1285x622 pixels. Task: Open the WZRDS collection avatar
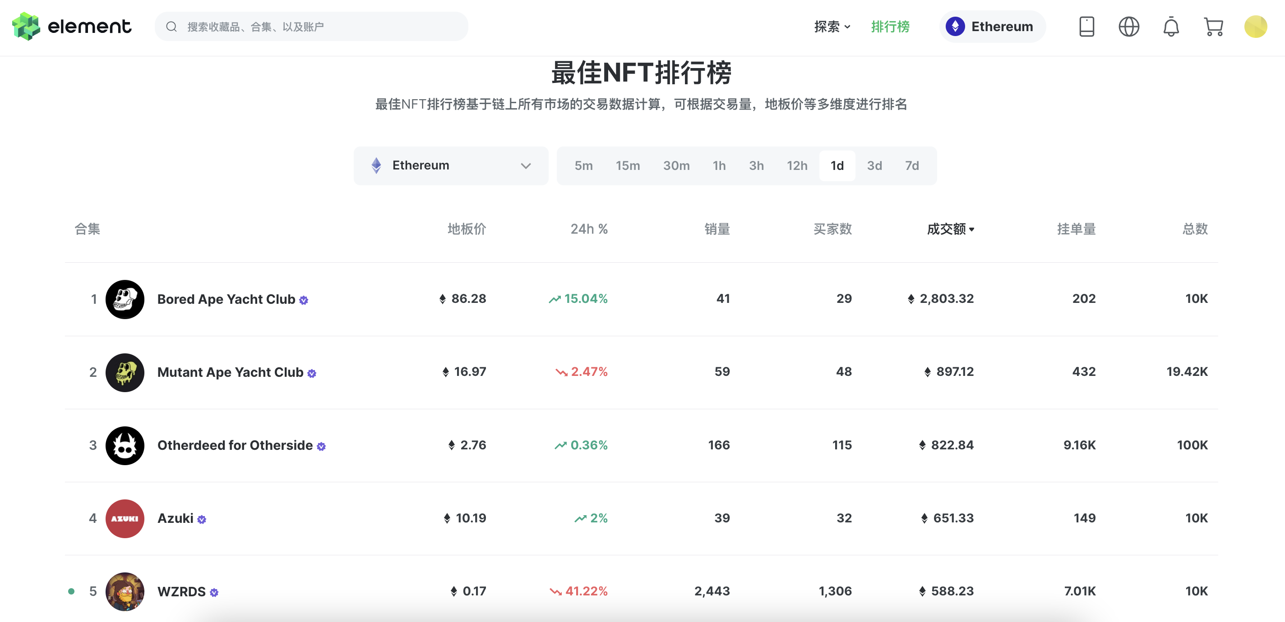click(x=125, y=592)
